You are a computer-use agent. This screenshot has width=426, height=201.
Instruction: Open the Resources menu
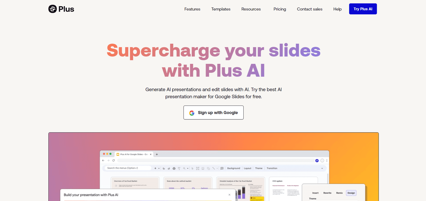[x=251, y=9]
